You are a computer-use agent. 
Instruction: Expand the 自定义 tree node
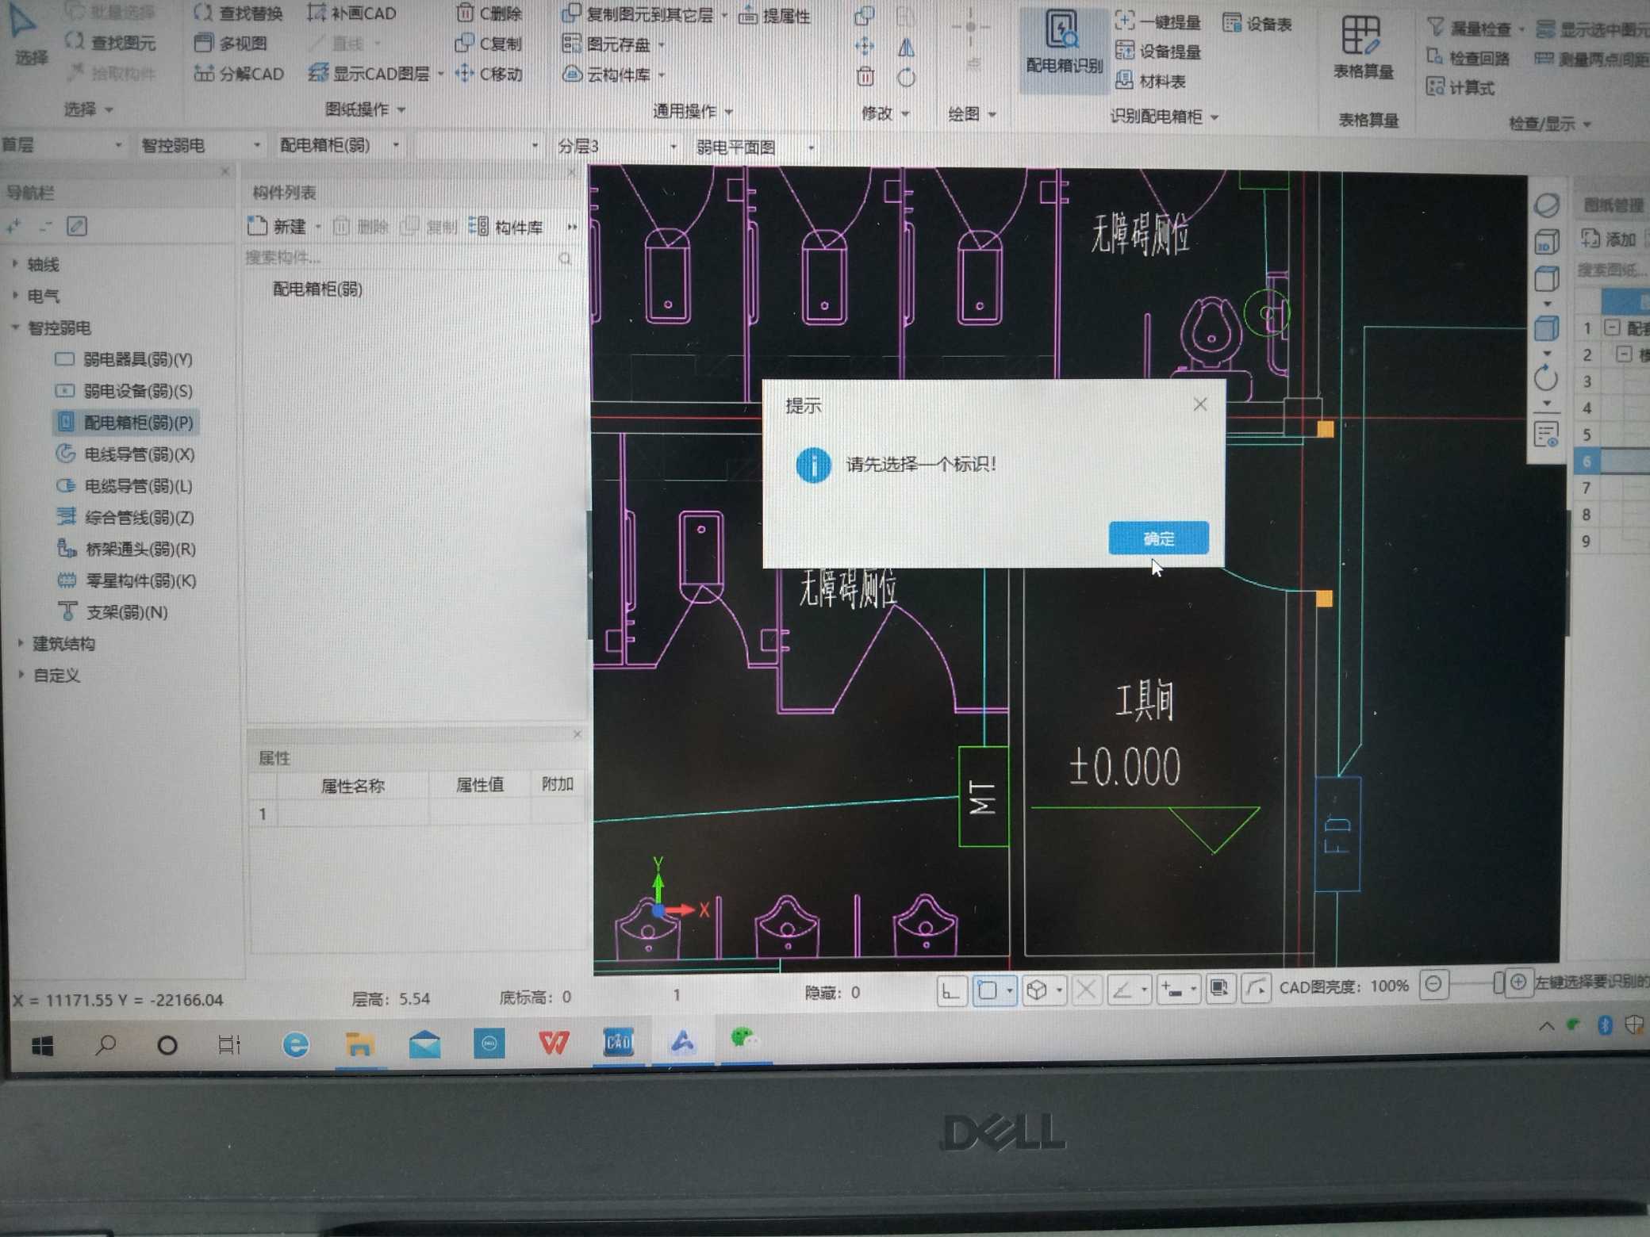[20, 675]
